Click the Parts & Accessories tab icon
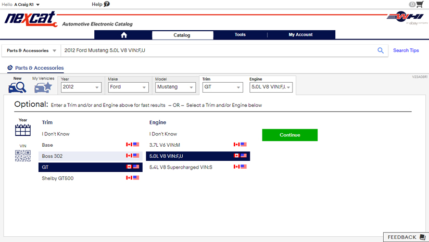The height and width of the screenshot is (242, 429). pos(10,68)
